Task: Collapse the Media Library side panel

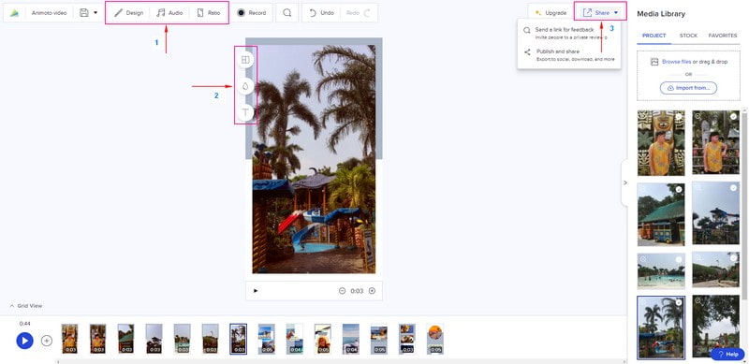Action: tap(624, 183)
